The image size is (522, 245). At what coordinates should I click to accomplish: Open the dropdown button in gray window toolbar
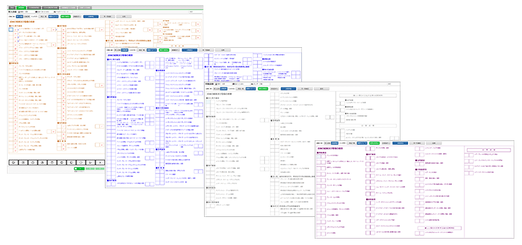pyautogui.click(x=274, y=89)
